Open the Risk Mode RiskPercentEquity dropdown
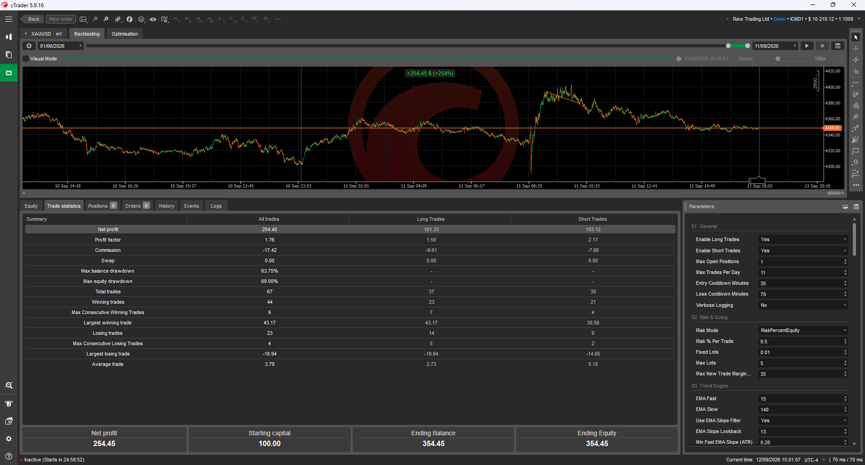The height and width of the screenshot is (465, 865). pyautogui.click(x=803, y=330)
